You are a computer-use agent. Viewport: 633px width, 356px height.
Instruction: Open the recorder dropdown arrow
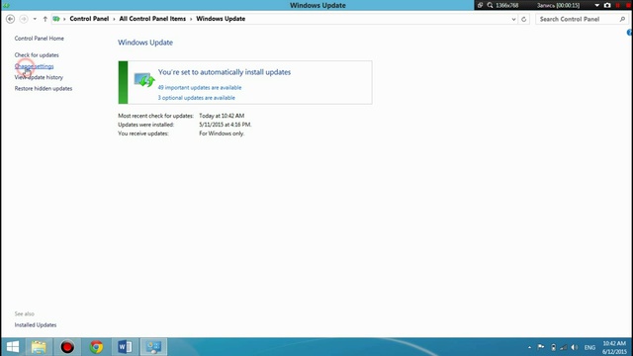pos(597,5)
